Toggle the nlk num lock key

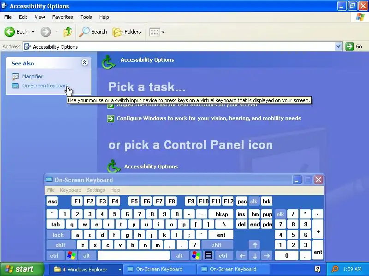[280, 214]
